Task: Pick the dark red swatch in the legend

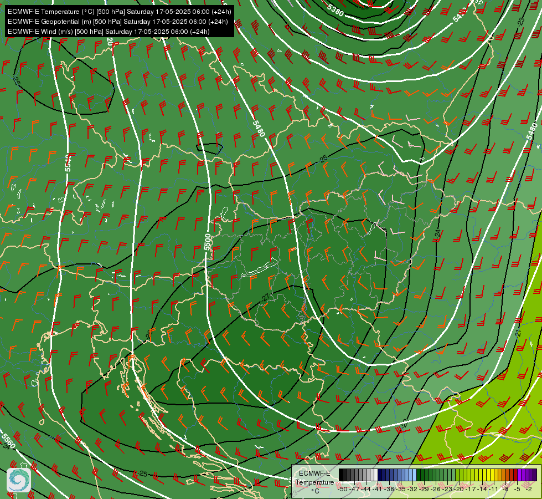Action: (515, 475)
